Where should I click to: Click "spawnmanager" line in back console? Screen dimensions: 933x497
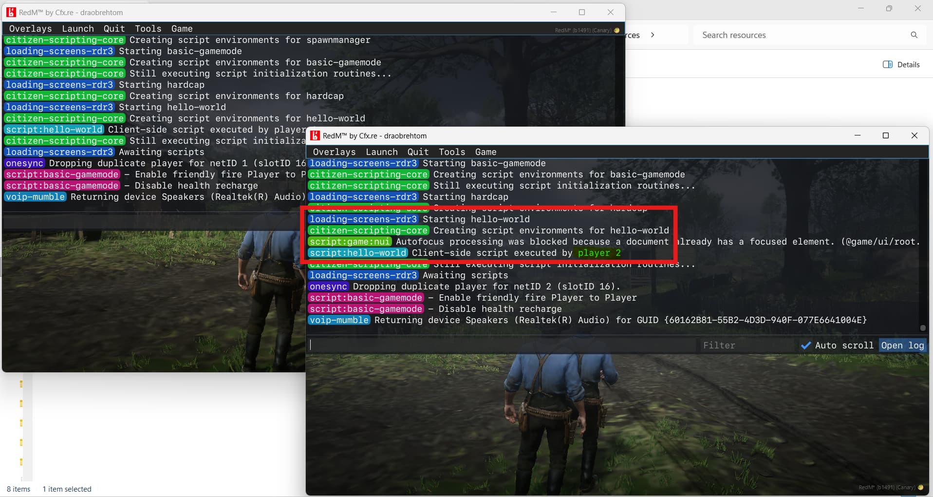(250, 40)
